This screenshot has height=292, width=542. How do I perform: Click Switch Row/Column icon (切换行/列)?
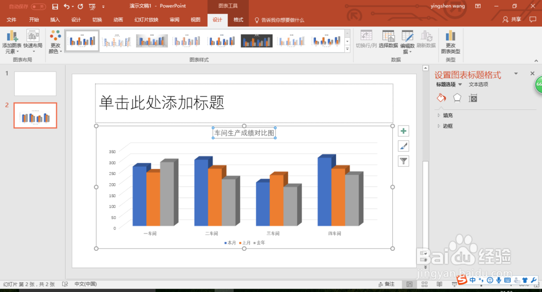[366, 36]
